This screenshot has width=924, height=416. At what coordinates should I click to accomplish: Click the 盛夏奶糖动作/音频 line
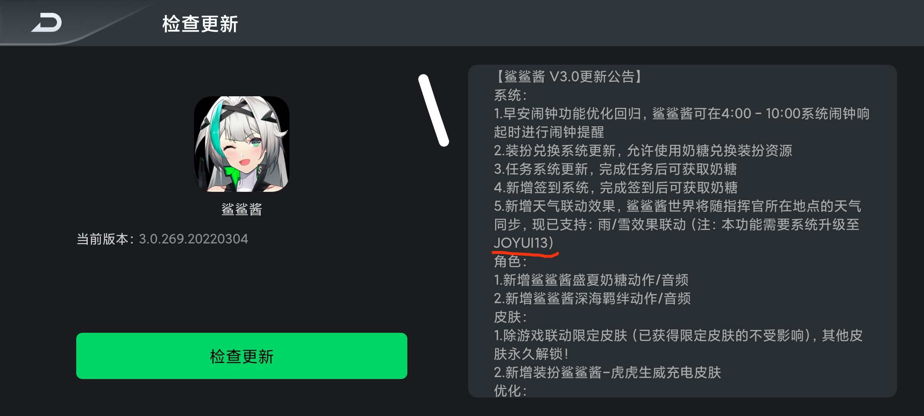(591, 280)
